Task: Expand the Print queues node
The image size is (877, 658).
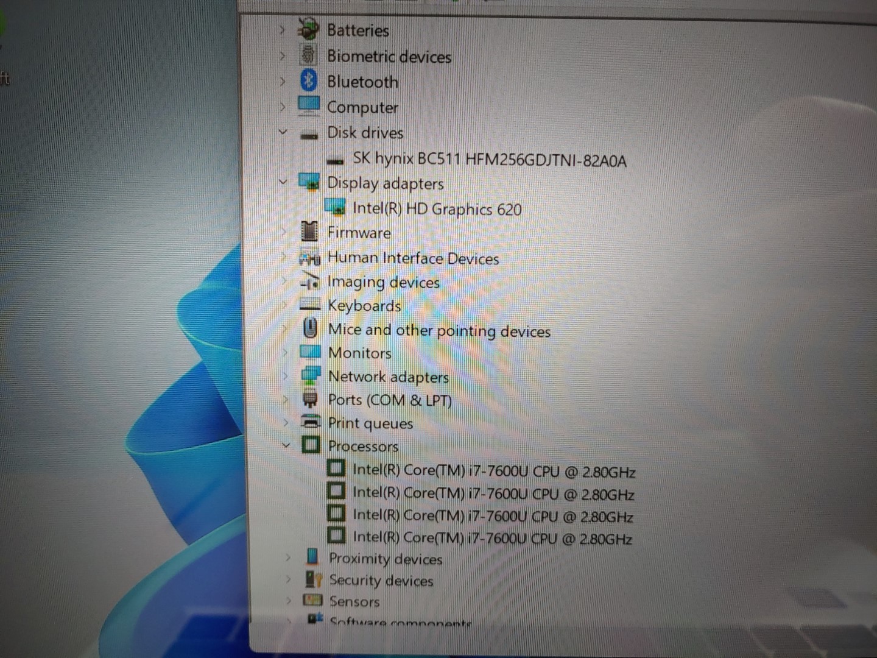Action: [285, 422]
